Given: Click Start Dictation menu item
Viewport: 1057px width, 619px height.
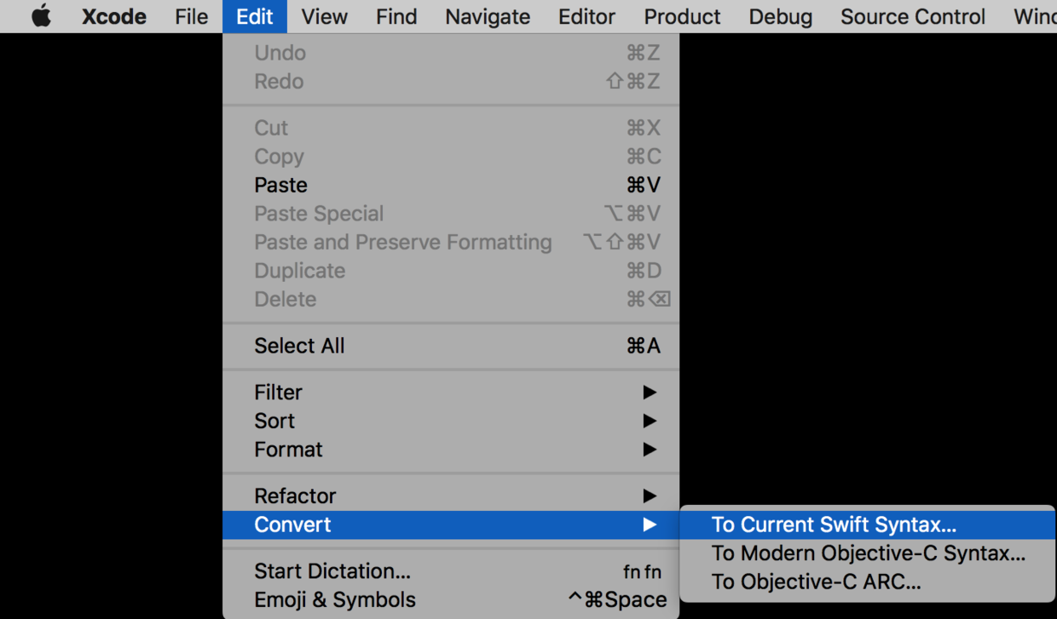Looking at the screenshot, I should 332,571.
